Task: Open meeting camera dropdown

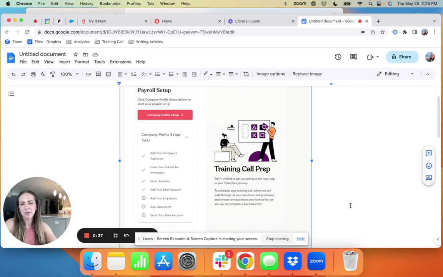Action: click(378, 57)
